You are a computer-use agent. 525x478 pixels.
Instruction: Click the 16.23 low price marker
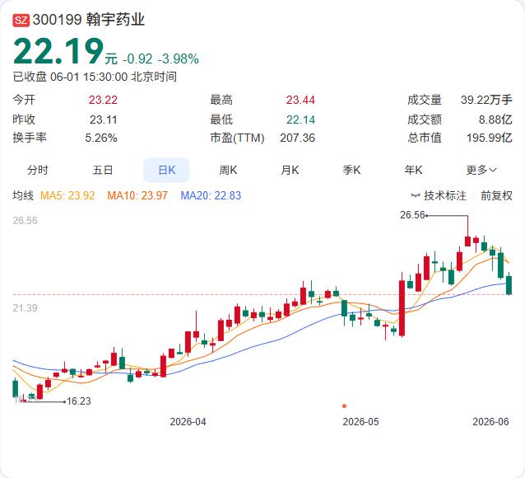tap(79, 401)
